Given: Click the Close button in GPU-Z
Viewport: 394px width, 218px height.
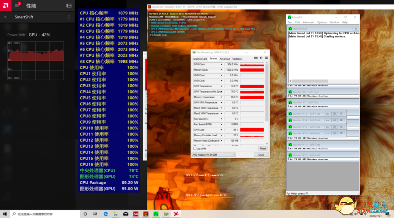Looking at the screenshot, I should coord(261,155).
